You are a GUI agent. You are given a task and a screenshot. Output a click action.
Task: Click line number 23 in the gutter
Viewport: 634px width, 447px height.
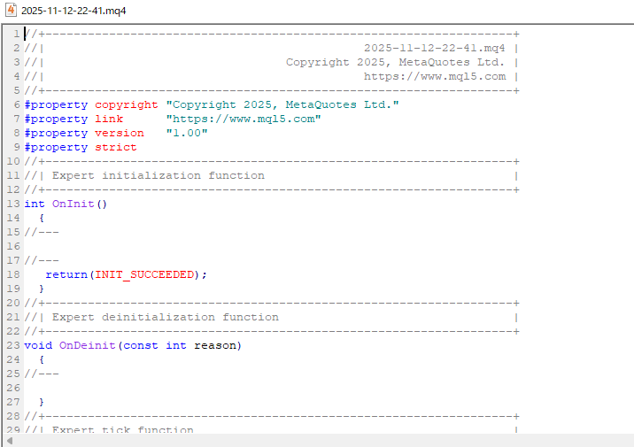(14, 345)
